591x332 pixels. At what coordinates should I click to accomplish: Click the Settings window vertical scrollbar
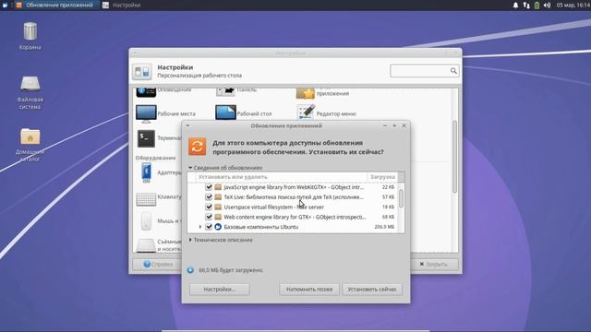pos(454,157)
